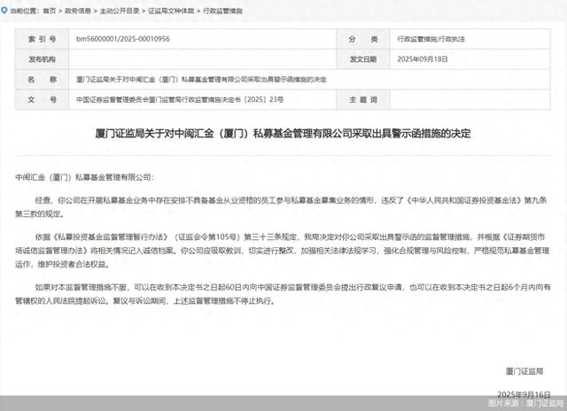Open 证监局文种体裁 breadcrumb link
The image size is (567, 411).
171,11
